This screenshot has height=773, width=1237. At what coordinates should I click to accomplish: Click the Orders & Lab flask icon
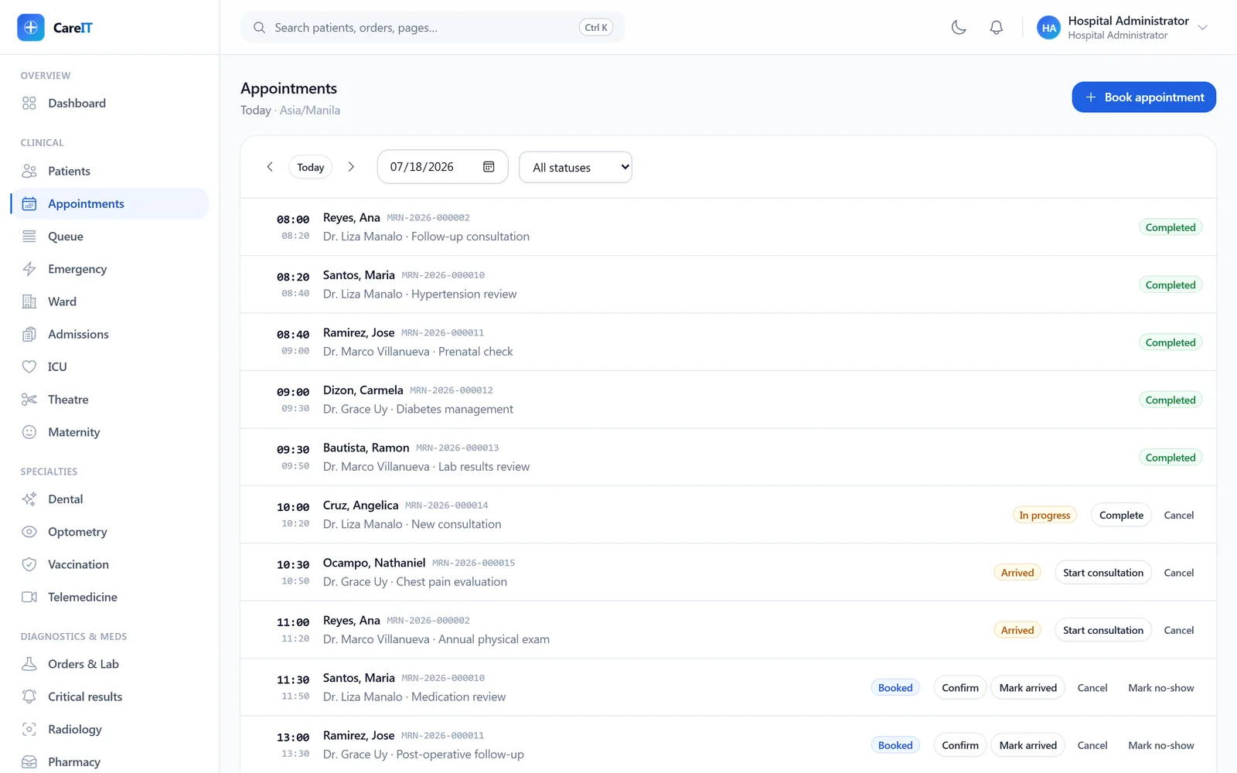[29, 664]
